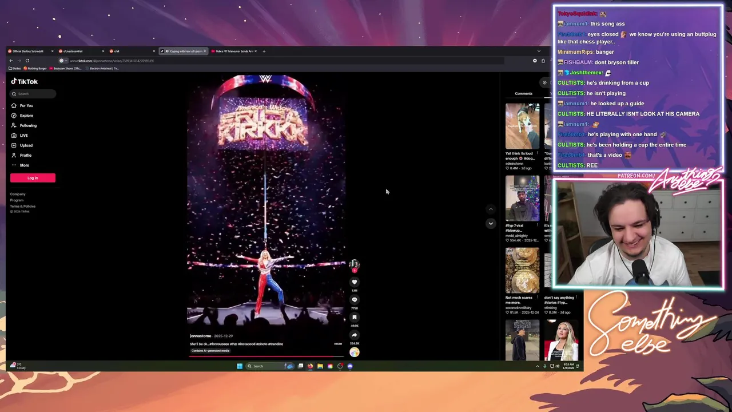Open the Bodycam Shows Offic... bookmark
The height and width of the screenshot is (412, 732).
pyautogui.click(x=65, y=69)
